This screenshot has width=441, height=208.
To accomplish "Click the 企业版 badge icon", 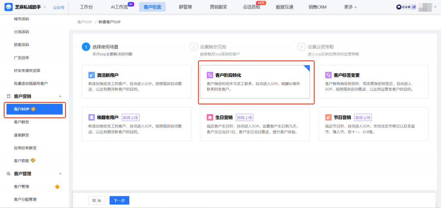I will click(406, 7).
